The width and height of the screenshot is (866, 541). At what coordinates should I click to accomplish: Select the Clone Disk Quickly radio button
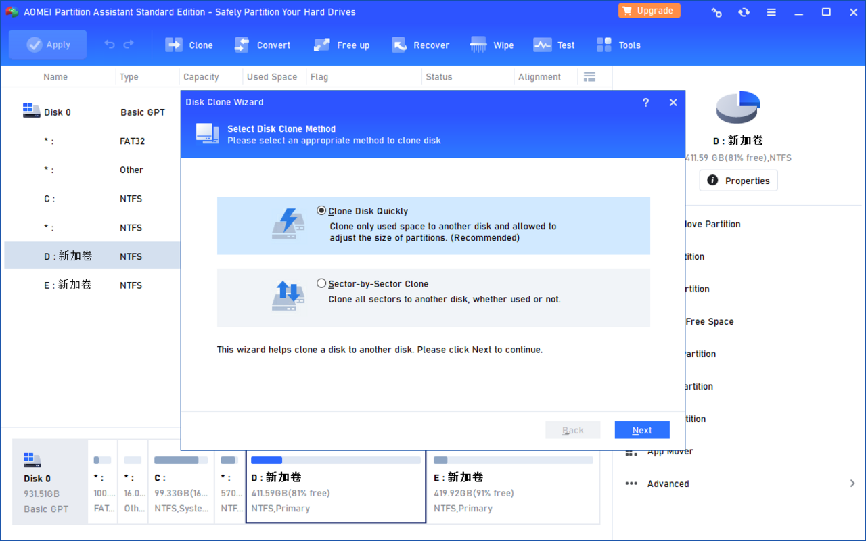pos(321,210)
